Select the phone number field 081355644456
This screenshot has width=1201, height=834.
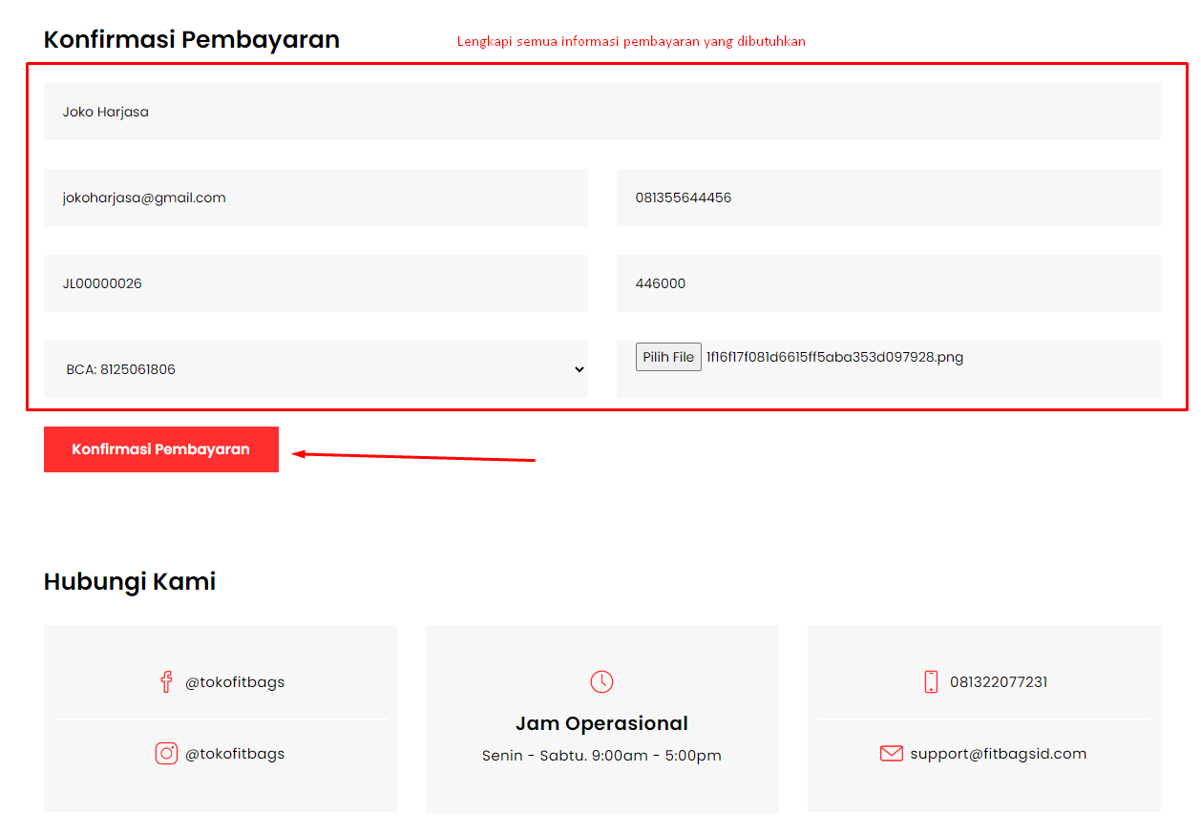click(888, 198)
